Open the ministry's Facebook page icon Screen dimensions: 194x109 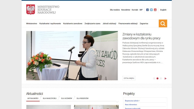point(148,10)
